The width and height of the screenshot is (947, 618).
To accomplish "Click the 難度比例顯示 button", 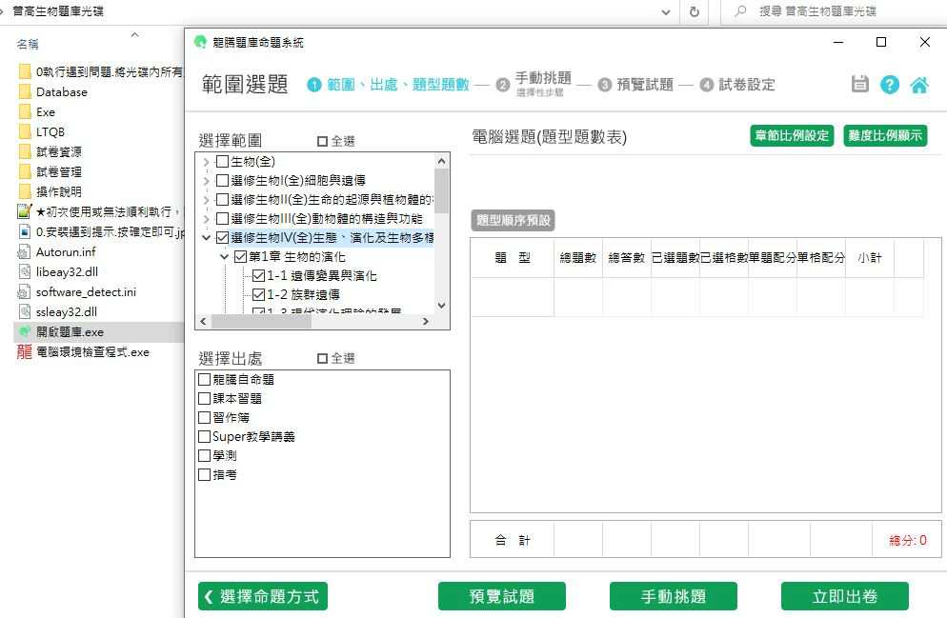I will [x=885, y=136].
